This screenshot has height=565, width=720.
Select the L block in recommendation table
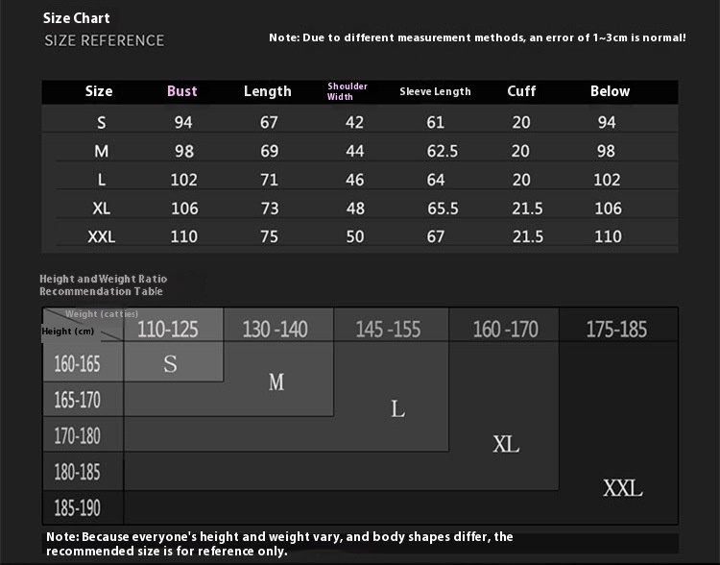397,409
